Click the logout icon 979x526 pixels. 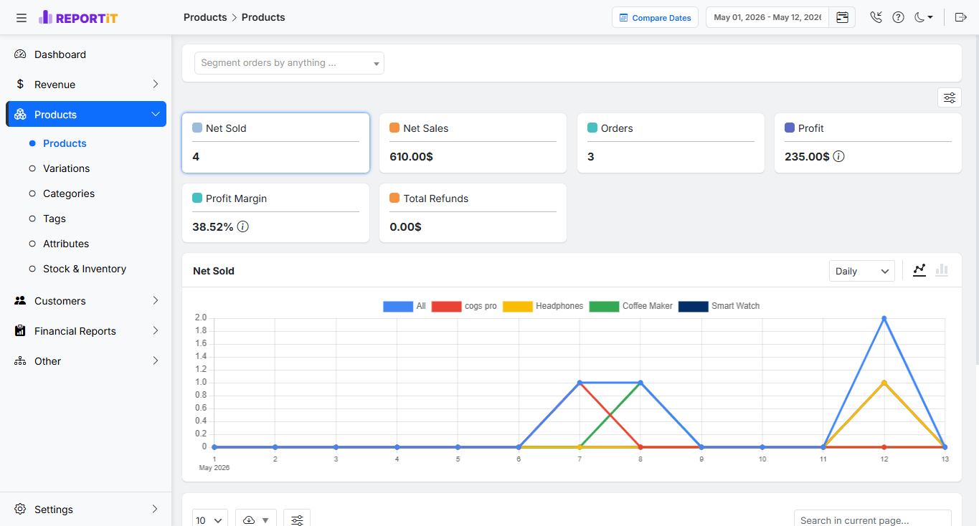point(961,17)
